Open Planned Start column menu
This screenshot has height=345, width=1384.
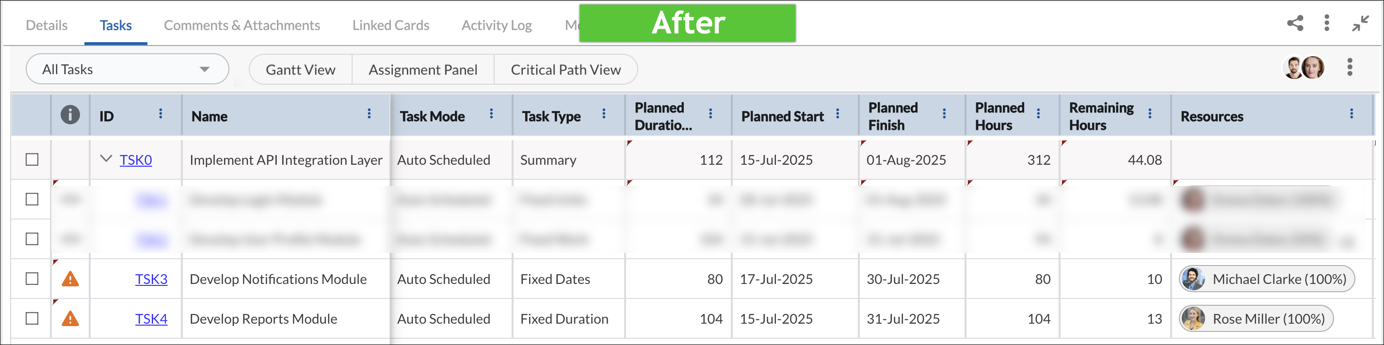point(837,114)
